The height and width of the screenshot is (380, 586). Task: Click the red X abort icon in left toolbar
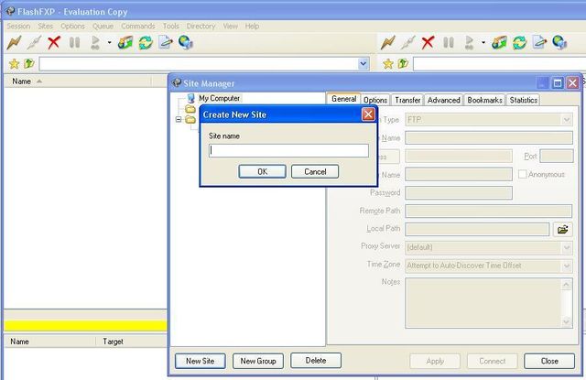click(x=54, y=42)
